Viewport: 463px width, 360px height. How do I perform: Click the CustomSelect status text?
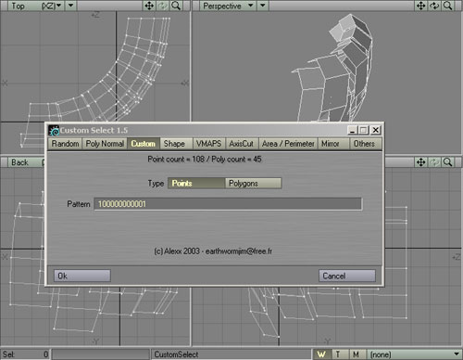[176, 354]
